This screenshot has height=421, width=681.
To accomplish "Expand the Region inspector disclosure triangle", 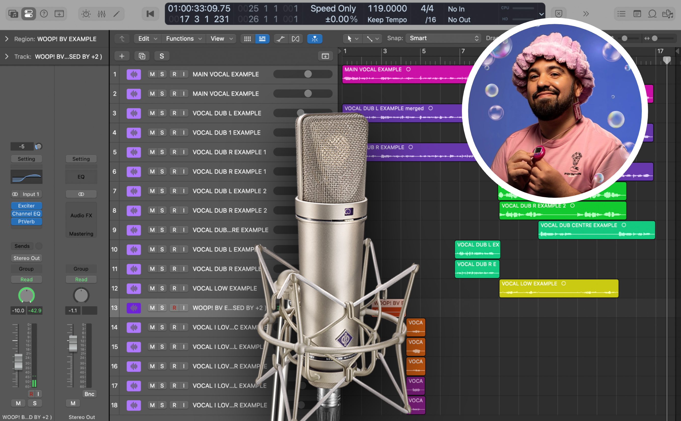I will tap(6, 39).
